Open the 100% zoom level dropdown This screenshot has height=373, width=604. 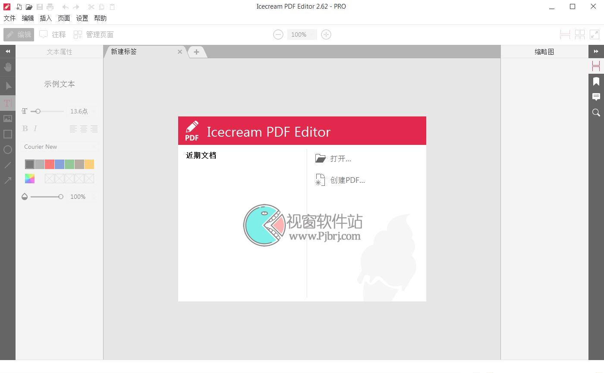[x=302, y=34]
